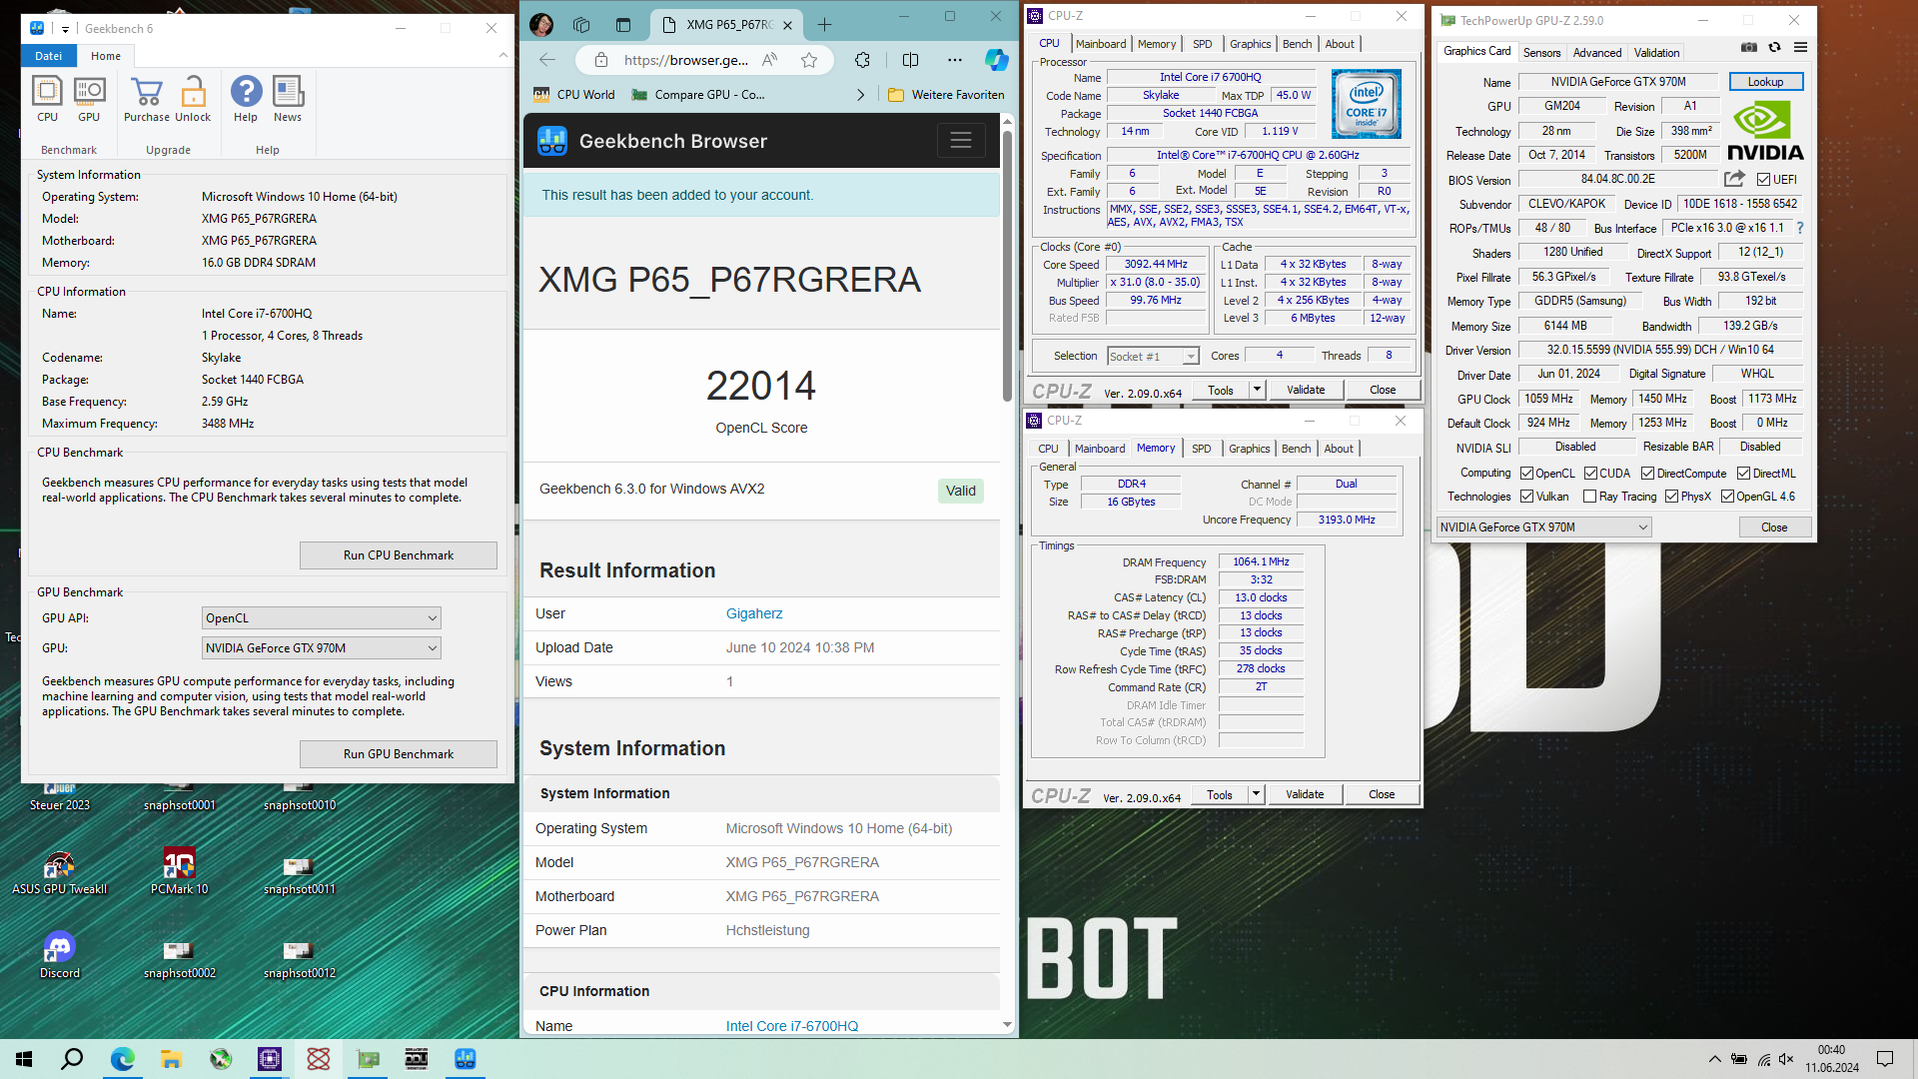Open GPU API dropdown set to OpenCL
Viewport: 1918px width, 1079px height.
tap(321, 618)
